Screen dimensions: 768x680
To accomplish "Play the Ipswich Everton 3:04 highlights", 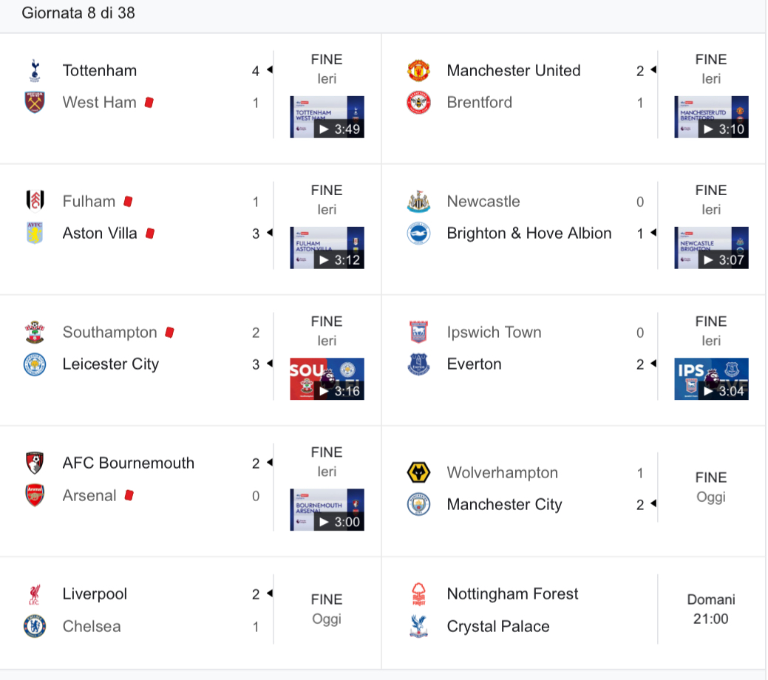I will 711,379.
